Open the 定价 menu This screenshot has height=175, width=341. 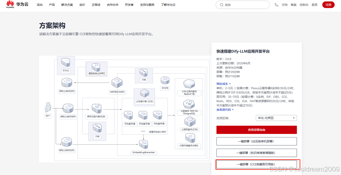[82, 5]
